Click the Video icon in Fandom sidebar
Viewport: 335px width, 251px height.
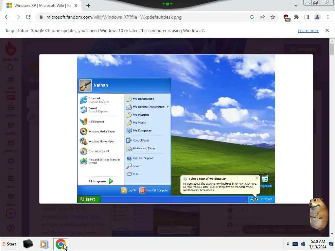11,178
